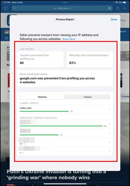This screenshot has width=130, height=186.
Task: Tap the lock icon beside cnbc.com
Action: pyautogui.click(x=70, y=8)
